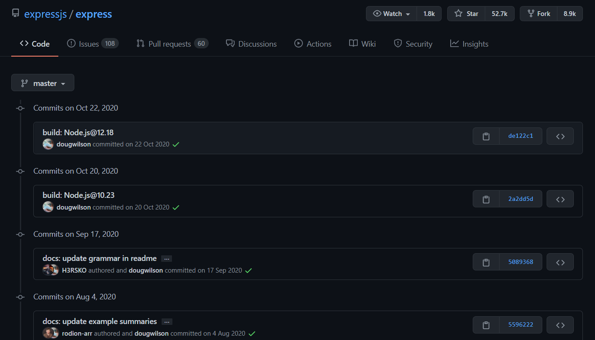Browse repository at commit 5089368
595x340 pixels.
coord(560,262)
